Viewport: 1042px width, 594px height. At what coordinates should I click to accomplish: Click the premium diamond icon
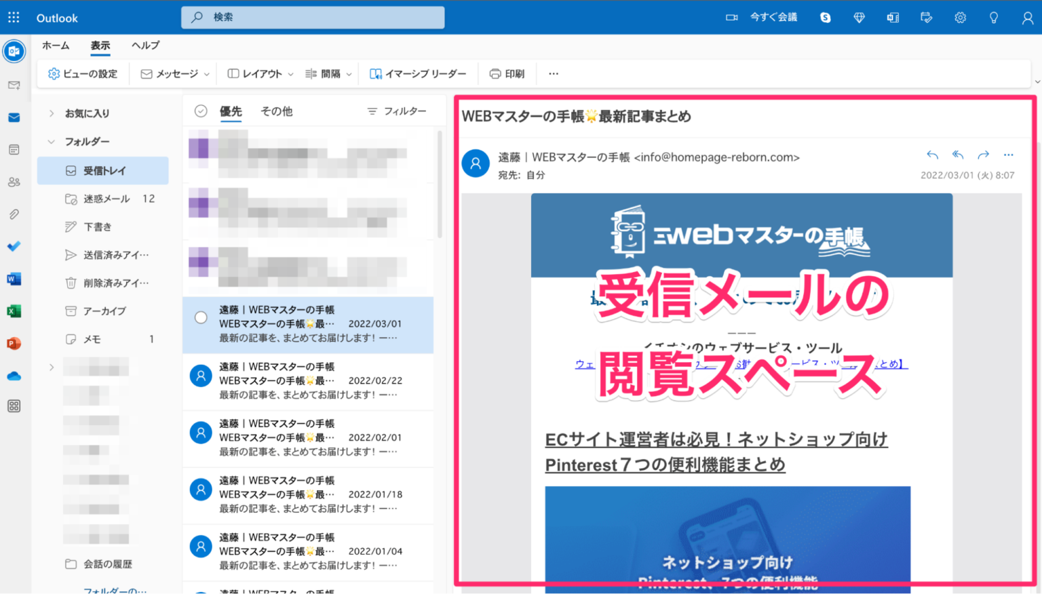(859, 18)
